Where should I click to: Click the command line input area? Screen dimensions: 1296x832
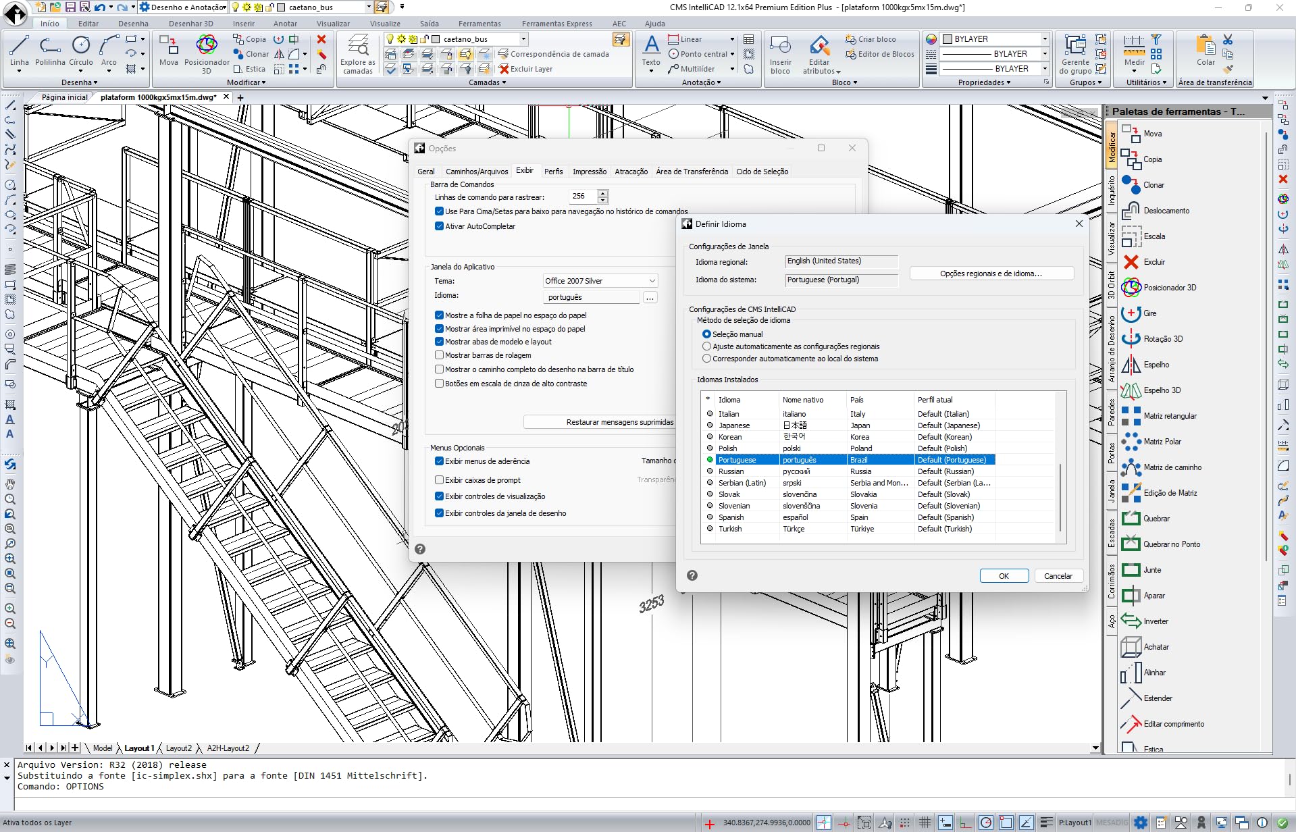(x=648, y=804)
